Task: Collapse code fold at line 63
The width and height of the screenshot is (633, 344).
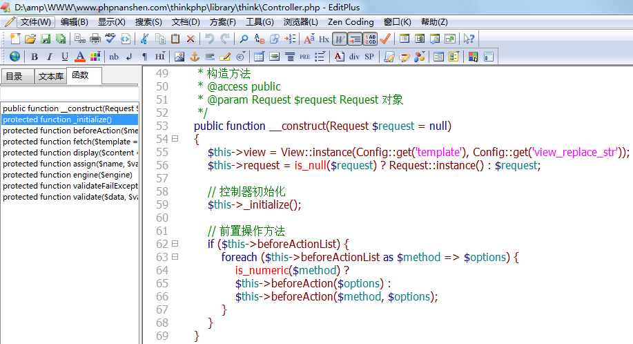Action: tap(175, 257)
